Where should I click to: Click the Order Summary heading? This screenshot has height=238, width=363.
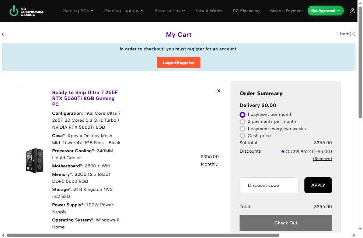261,93
